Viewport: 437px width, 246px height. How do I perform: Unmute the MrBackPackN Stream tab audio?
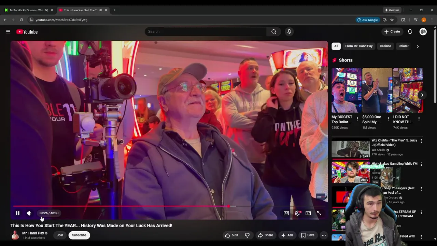pos(46,10)
